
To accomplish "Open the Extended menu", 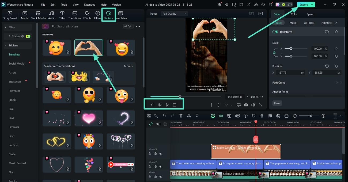I will pos(90,5).
